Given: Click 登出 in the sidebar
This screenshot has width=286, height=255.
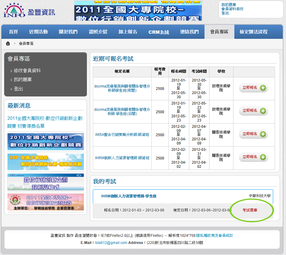Looking at the screenshot, I should click(18, 89).
